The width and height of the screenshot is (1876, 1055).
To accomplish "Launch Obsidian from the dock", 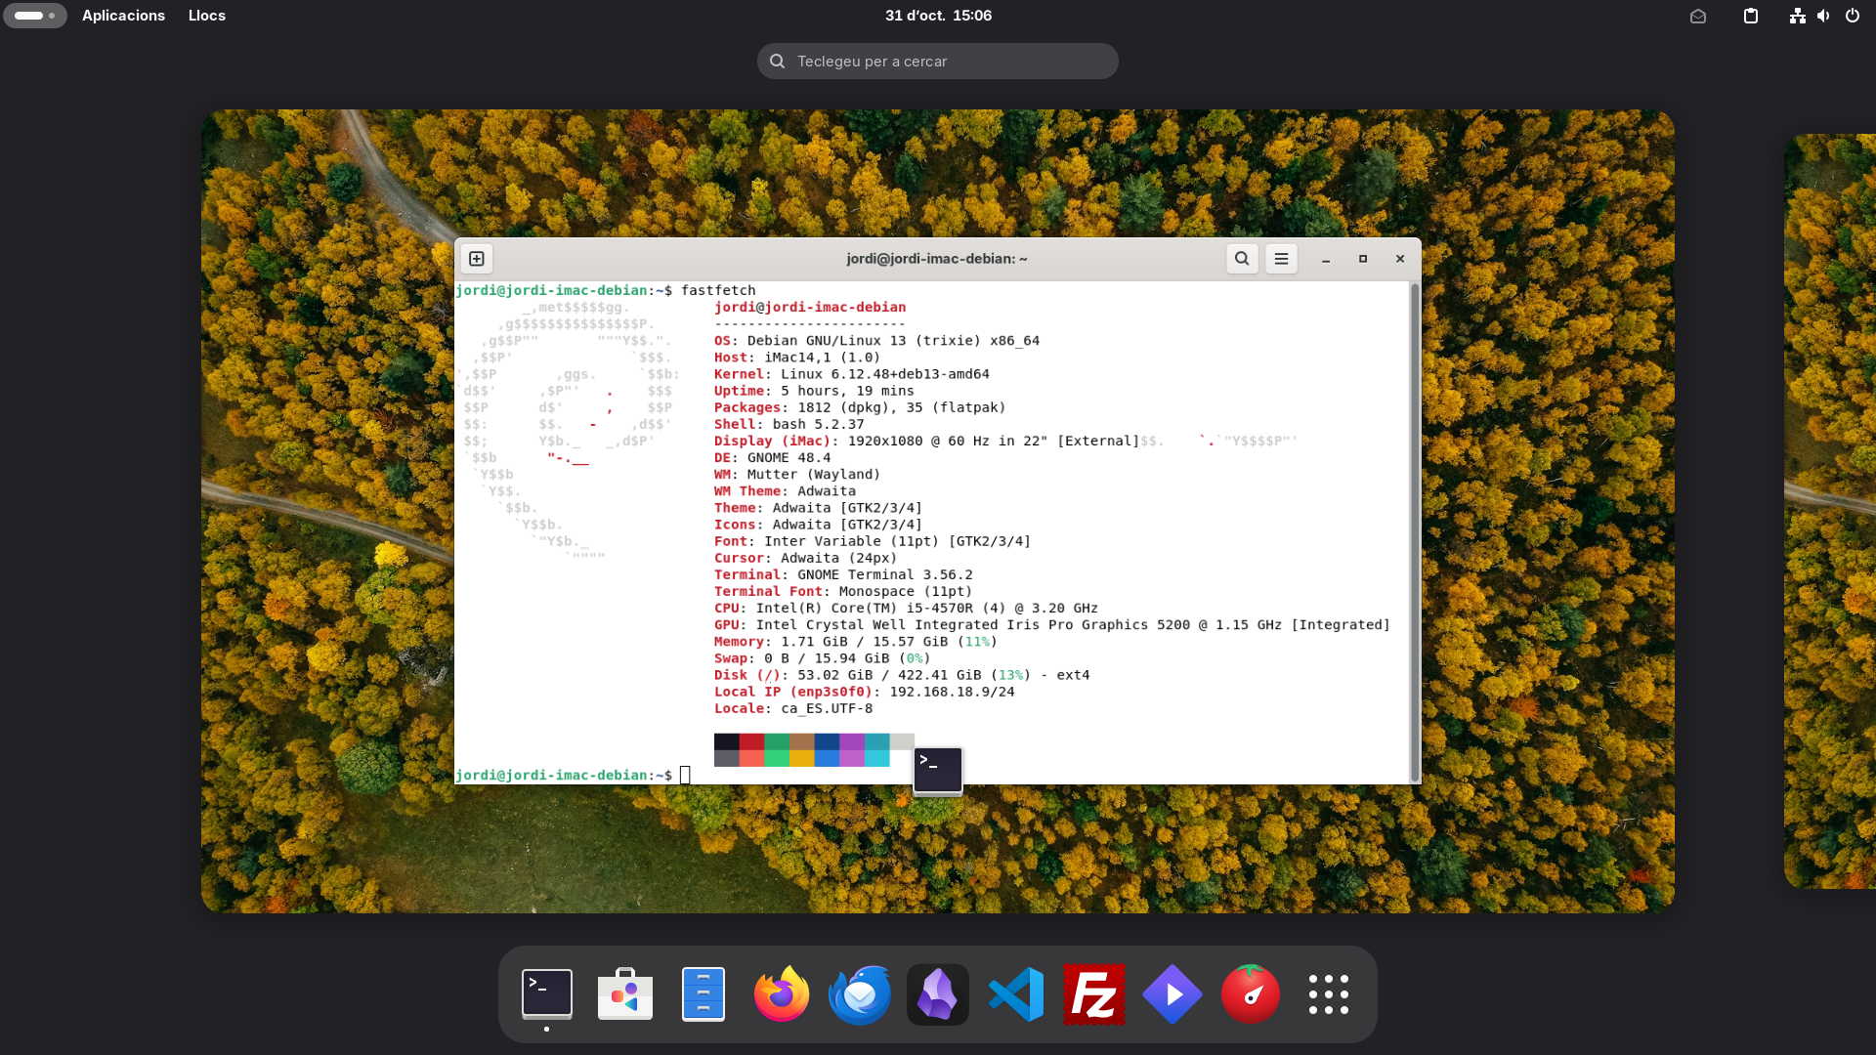I will tap(937, 993).
